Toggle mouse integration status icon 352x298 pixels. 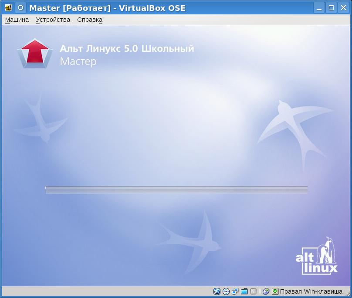(266, 291)
